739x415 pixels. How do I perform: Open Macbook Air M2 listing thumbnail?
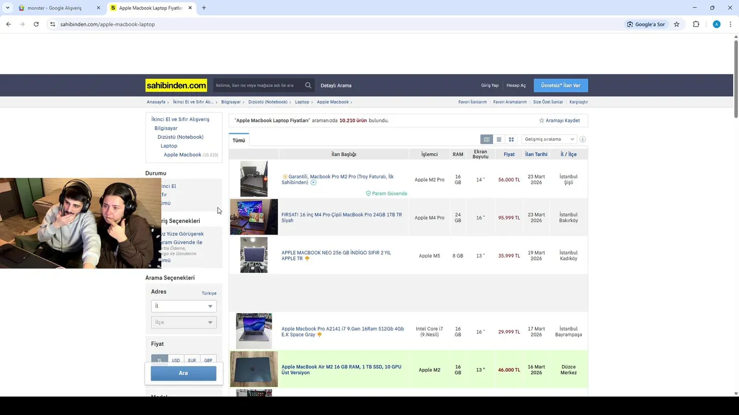click(254, 369)
